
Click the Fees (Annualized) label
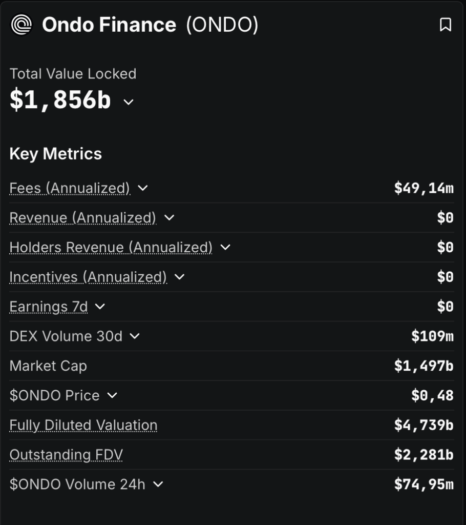[x=70, y=188]
